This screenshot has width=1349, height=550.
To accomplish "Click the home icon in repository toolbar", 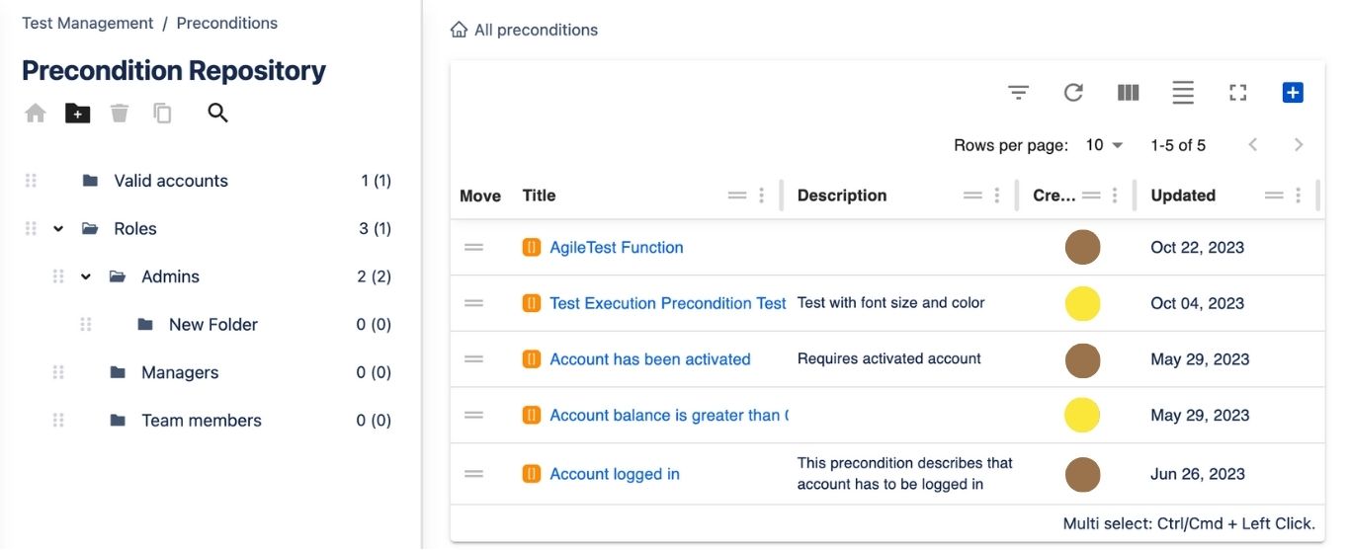I will (x=36, y=114).
